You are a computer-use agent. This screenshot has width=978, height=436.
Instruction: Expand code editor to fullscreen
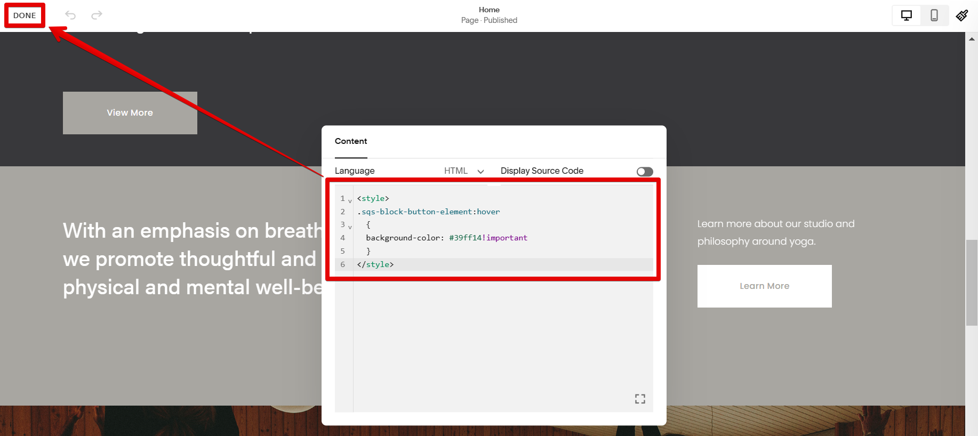[640, 399]
